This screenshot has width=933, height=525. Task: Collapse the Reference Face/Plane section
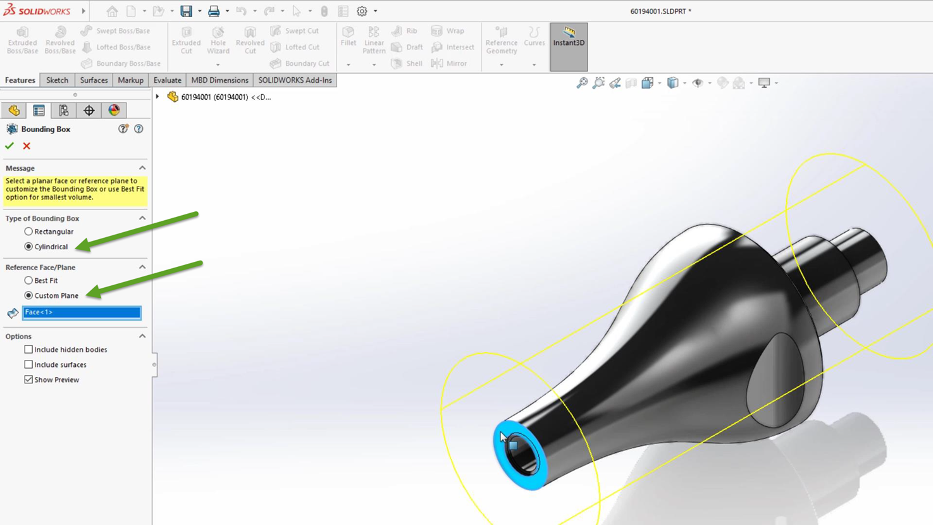[x=142, y=267]
